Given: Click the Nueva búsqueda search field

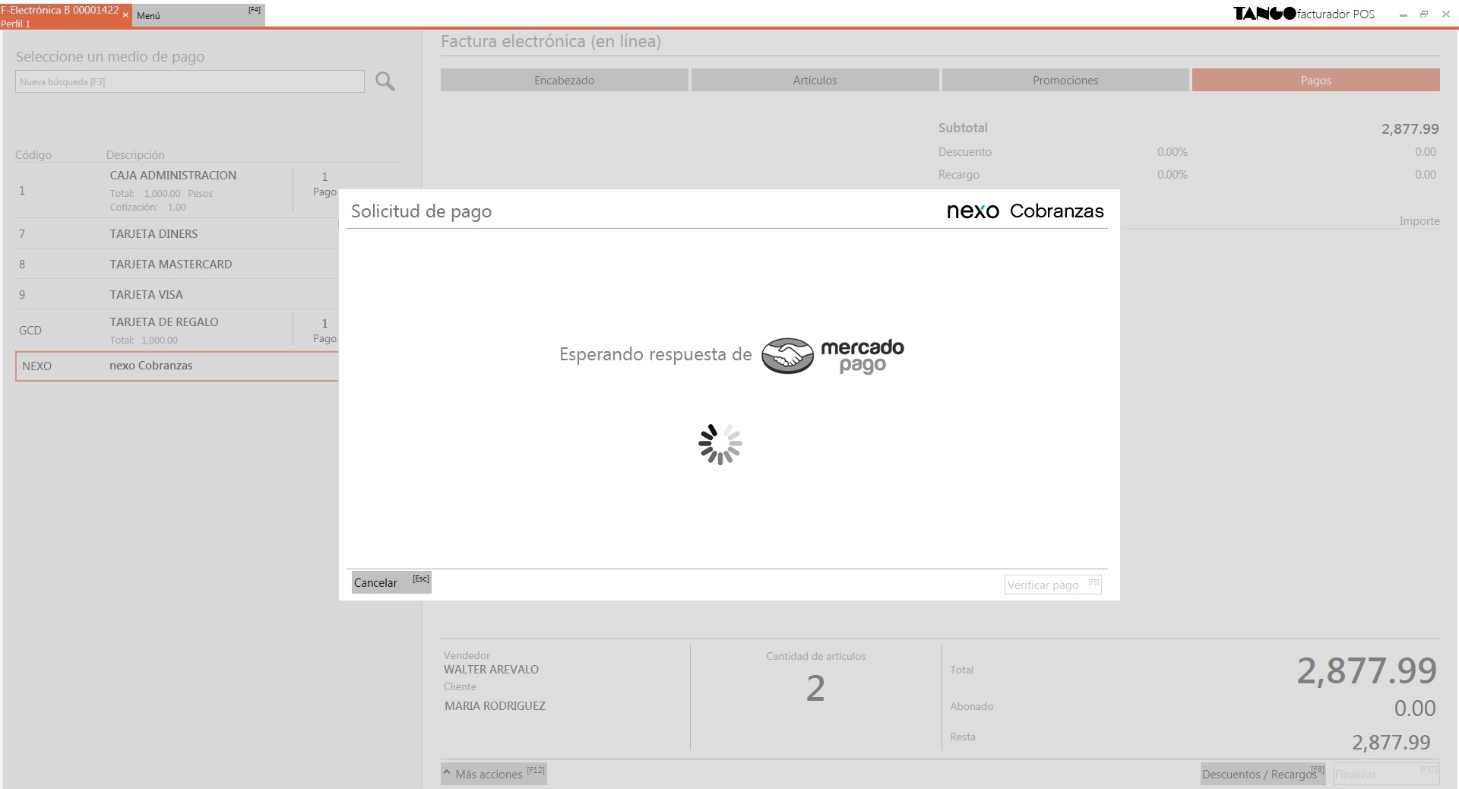Looking at the screenshot, I should pos(189,81).
